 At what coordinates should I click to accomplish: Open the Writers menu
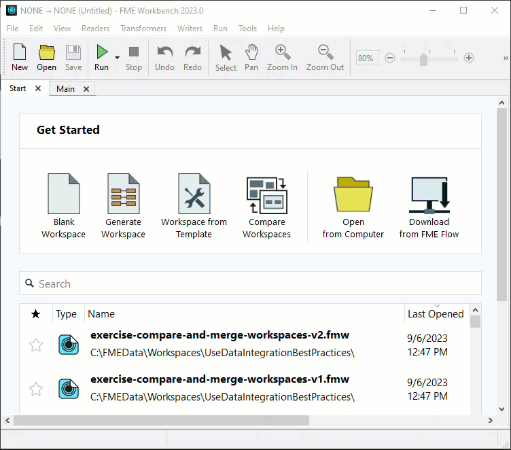coord(190,29)
